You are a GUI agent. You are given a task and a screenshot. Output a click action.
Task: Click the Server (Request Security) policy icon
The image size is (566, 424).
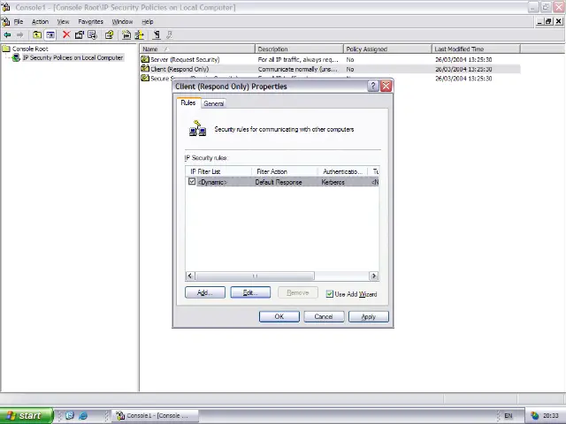click(x=145, y=59)
